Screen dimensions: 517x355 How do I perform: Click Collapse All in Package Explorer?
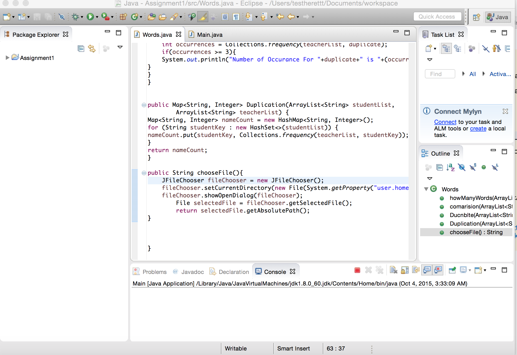(81, 48)
